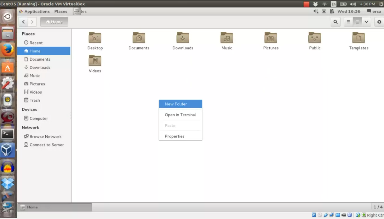This screenshot has width=384, height=219.
Task: Launch the terminal from the left dock
Action: coord(8,134)
